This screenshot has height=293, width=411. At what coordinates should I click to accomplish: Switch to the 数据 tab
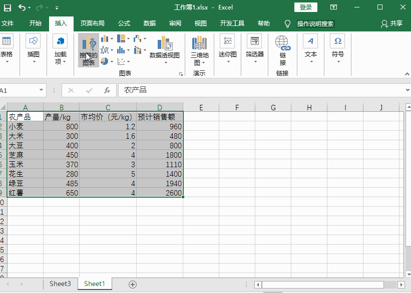(x=149, y=23)
